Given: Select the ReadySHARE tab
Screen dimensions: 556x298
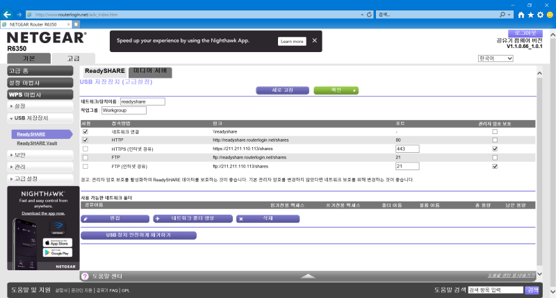Looking at the screenshot, I should tap(105, 71).
